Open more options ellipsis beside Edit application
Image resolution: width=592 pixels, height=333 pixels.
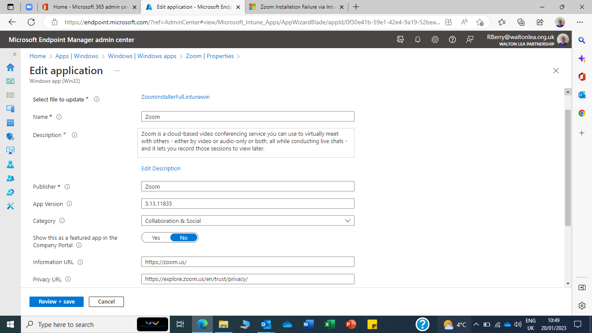coord(117,71)
